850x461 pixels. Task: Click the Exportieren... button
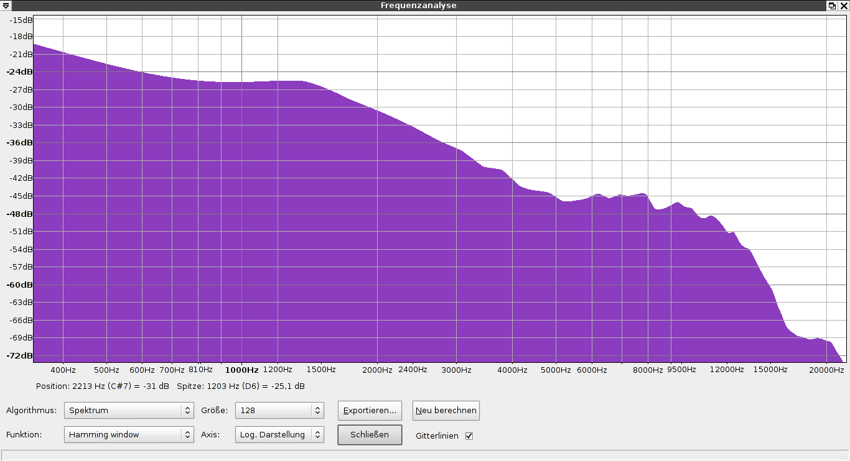[370, 411]
